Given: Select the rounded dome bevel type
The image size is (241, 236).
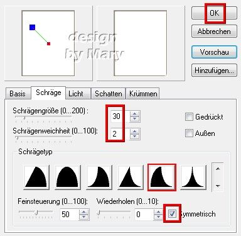Looking at the screenshot, I should 68,177.
